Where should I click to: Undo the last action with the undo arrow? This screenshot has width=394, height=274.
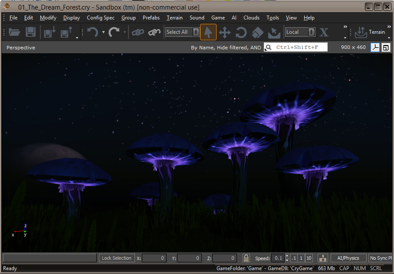point(92,32)
